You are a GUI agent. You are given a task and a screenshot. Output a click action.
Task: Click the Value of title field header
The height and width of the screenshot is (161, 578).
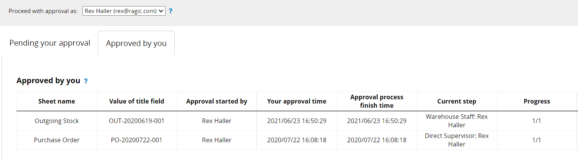tap(137, 101)
